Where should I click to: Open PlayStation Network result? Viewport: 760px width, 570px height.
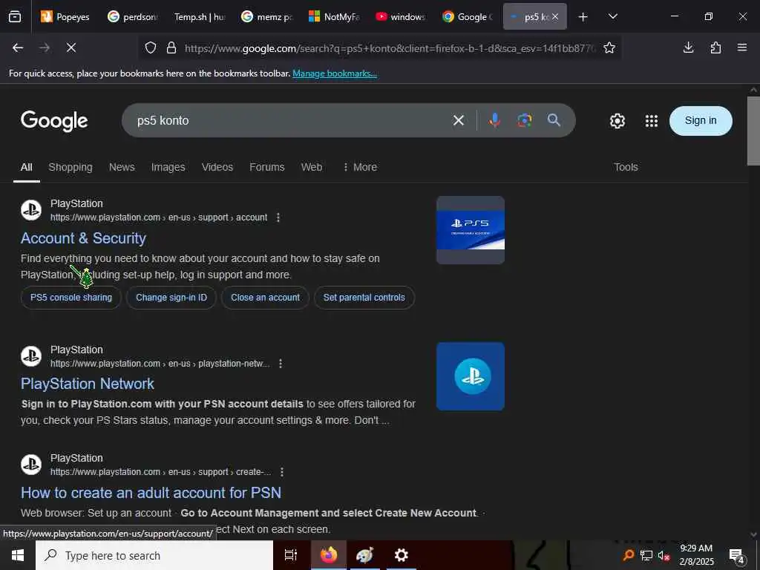[x=88, y=384]
